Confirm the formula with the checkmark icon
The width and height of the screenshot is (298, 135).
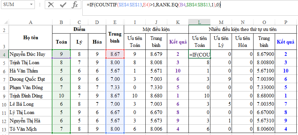(63, 5)
